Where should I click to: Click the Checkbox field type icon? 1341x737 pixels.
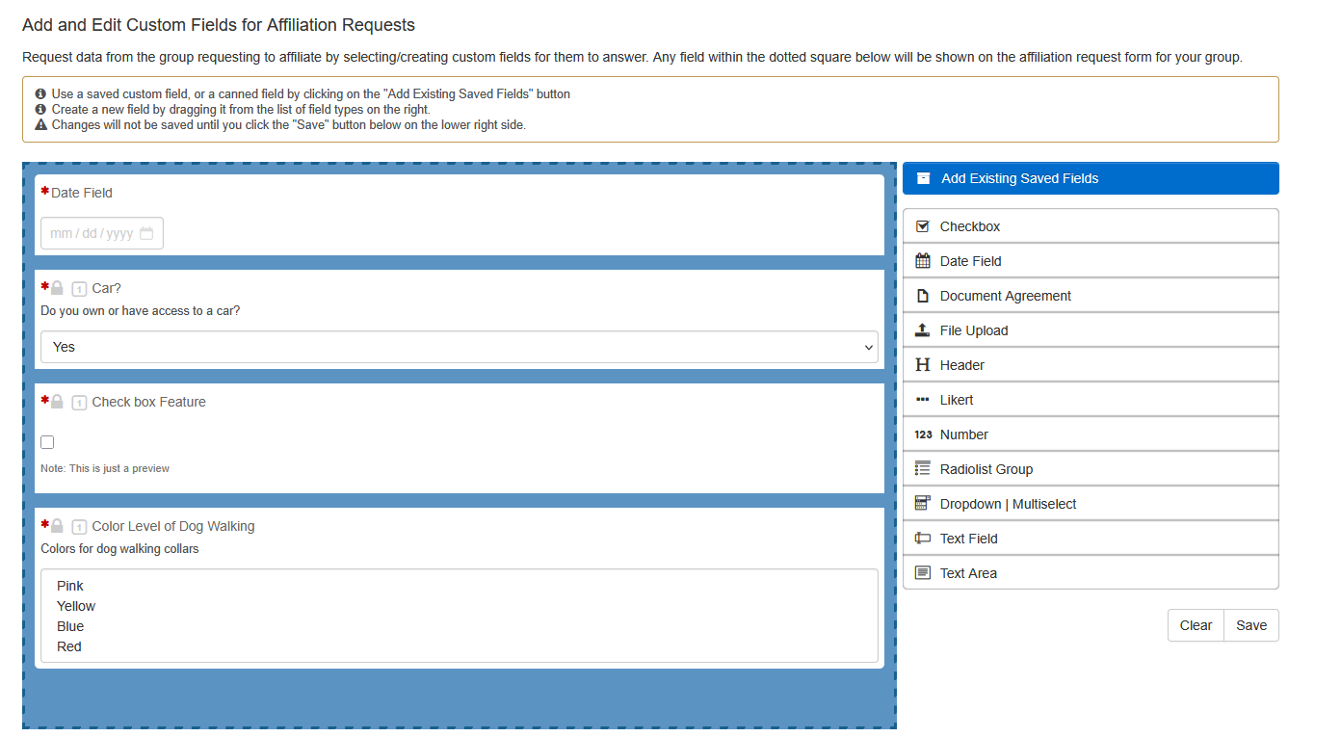pyautogui.click(x=922, y=226)
